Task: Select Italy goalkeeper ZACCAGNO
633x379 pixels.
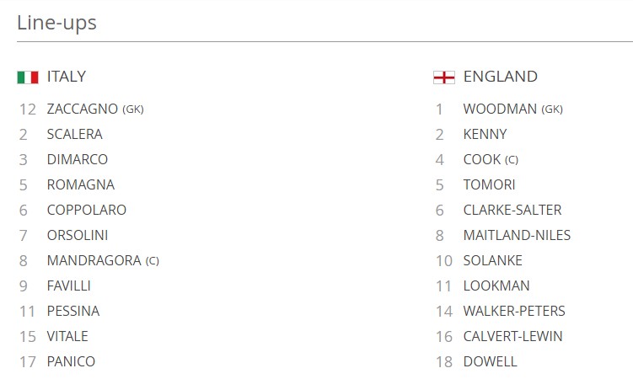Action: point(83,109)
